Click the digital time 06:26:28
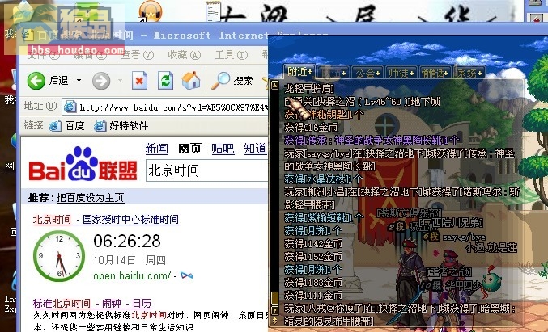 127,241
